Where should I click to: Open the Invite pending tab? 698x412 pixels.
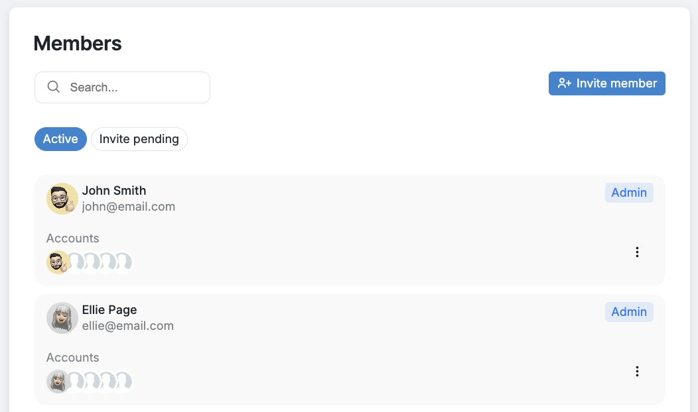(139, 139)
